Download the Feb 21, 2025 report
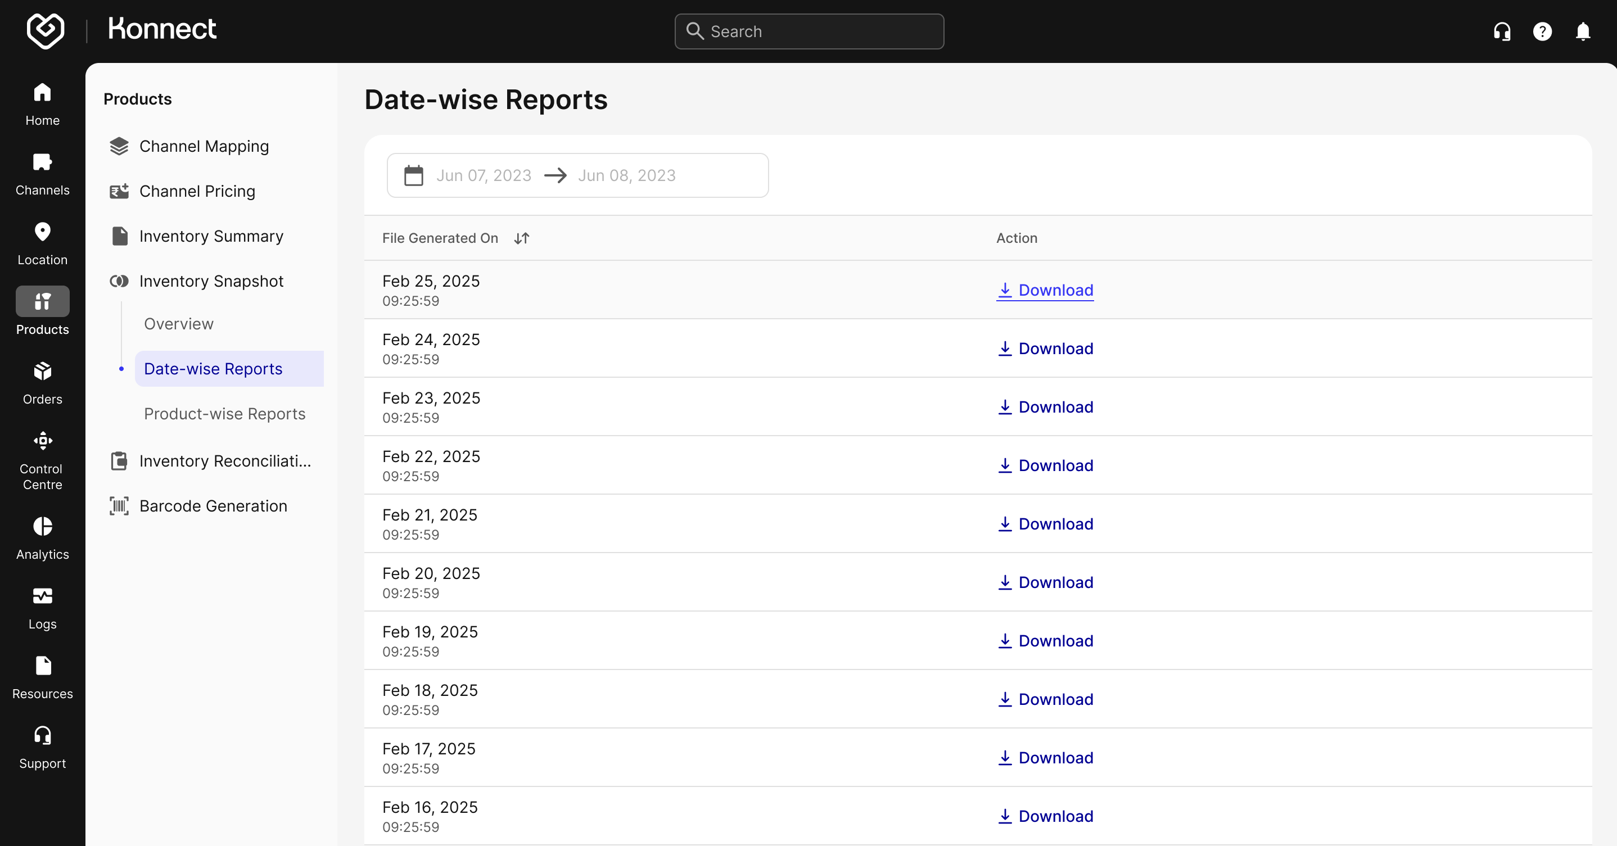The image size is (1617, 846). tap(1045, 523)
